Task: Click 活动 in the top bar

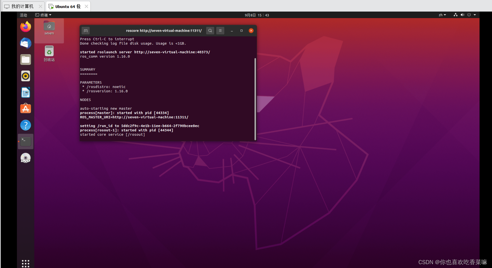Action: coord(23,15)
